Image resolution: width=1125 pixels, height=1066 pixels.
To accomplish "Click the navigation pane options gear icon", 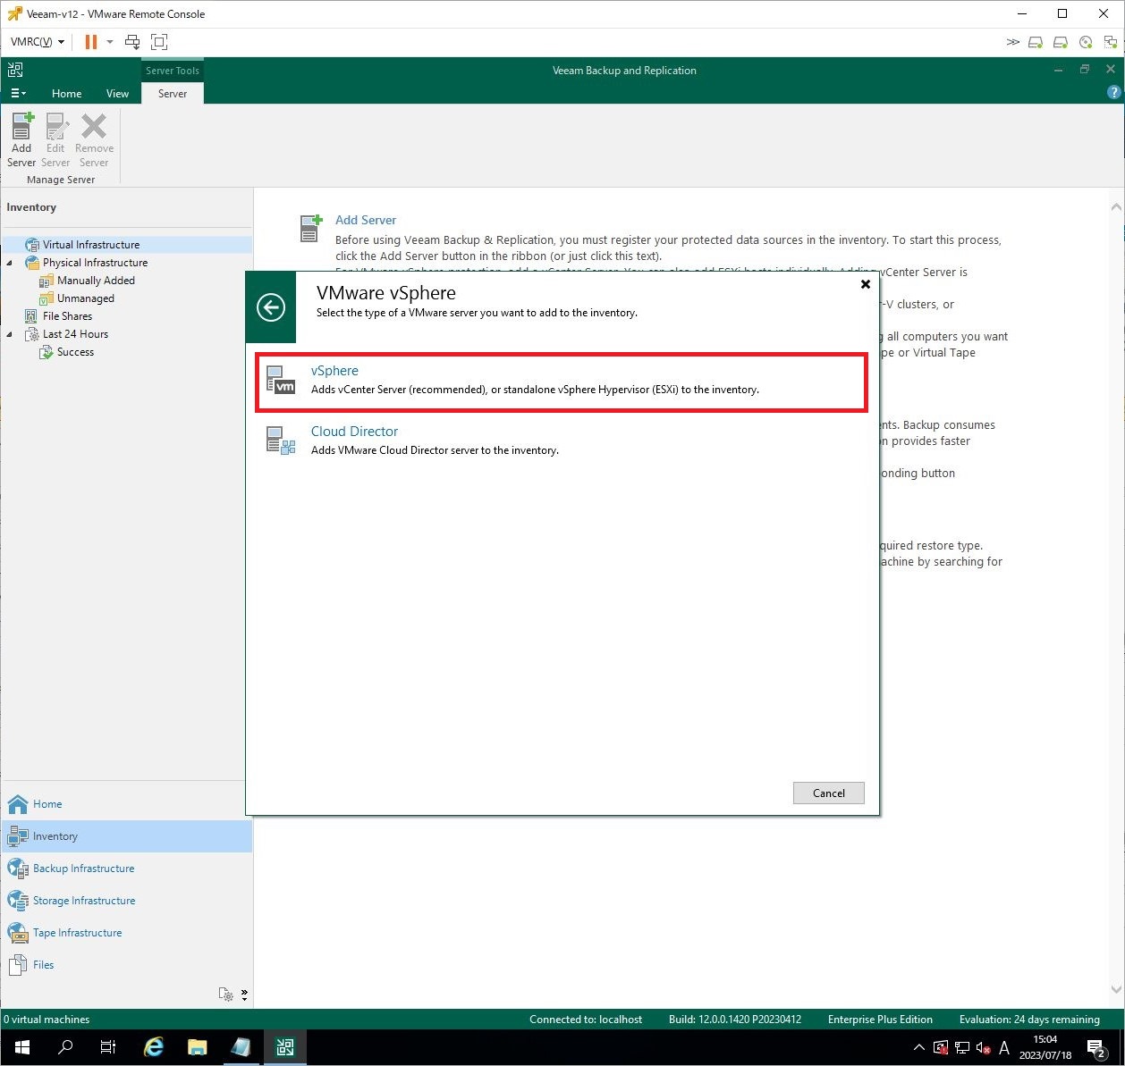I will (x=226, y=995).
